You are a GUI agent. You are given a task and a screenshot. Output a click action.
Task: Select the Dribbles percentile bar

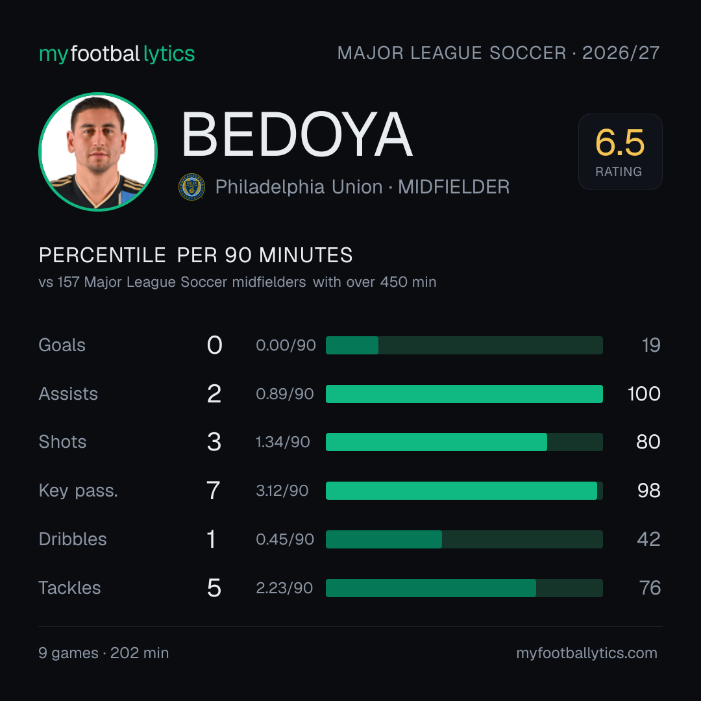(x=464, y=539)
